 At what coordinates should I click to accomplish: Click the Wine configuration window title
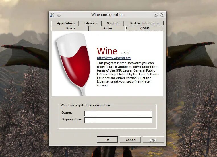[108, 15]
